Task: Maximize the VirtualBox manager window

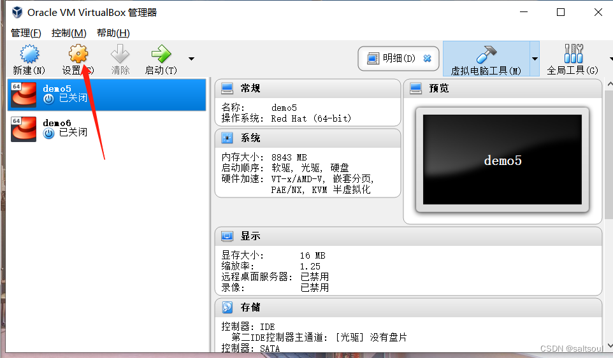Action: [x=561, y=12]
